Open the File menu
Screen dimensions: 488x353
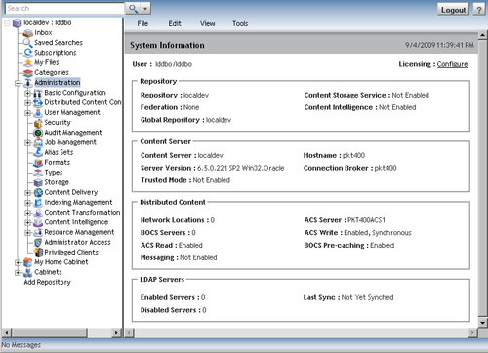click(142, 23)
